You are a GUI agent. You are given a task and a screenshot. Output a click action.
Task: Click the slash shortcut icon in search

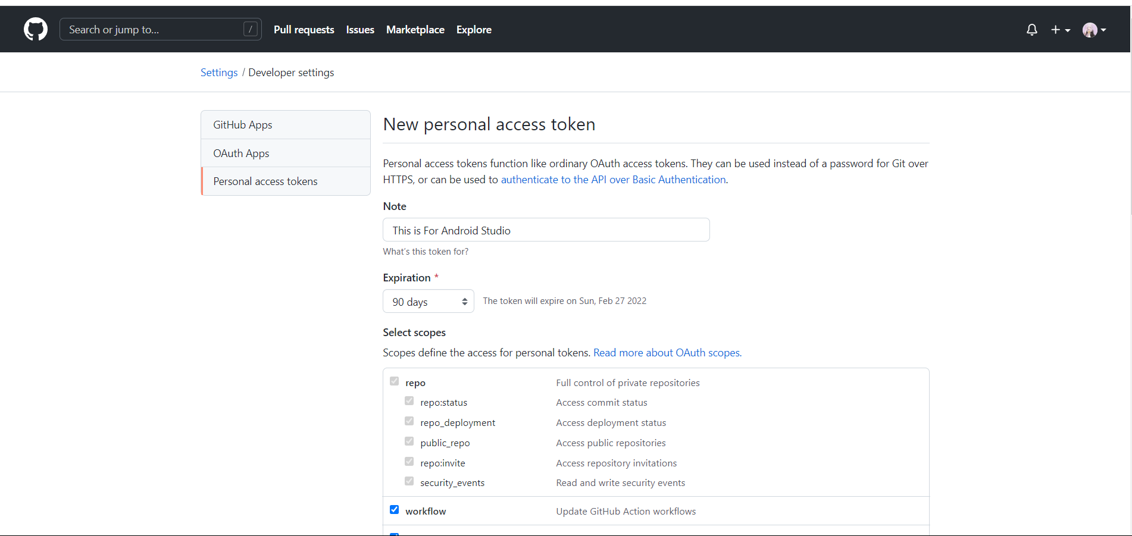(251, 28)
